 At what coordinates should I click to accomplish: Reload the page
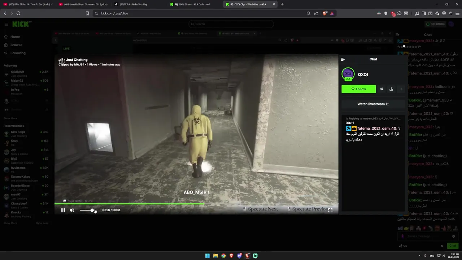(18, 13)
